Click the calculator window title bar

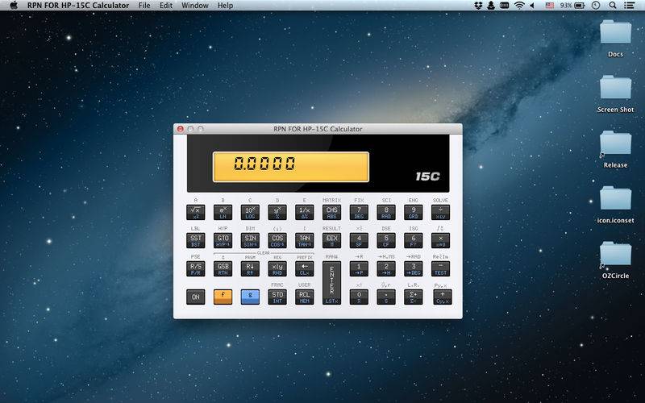point(318,129)
